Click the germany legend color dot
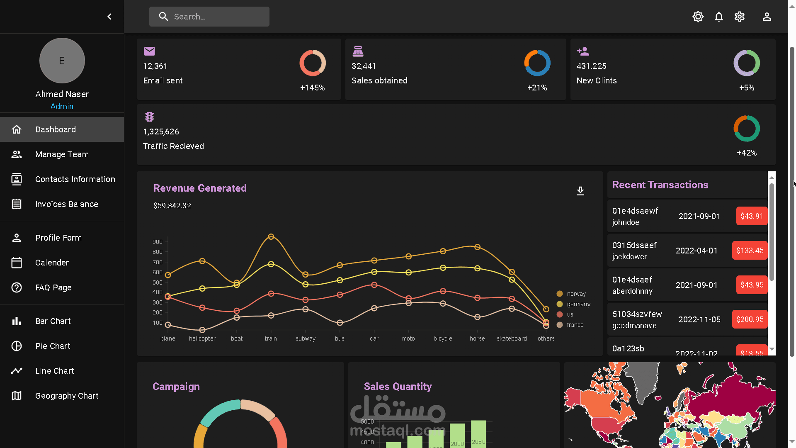 [x=560, y=304]
